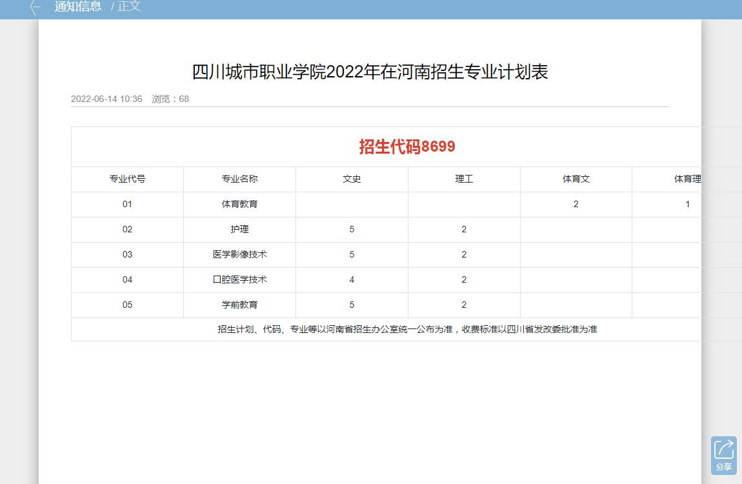
Task: Click the 体育文 column header
Action: coord(576,179)
